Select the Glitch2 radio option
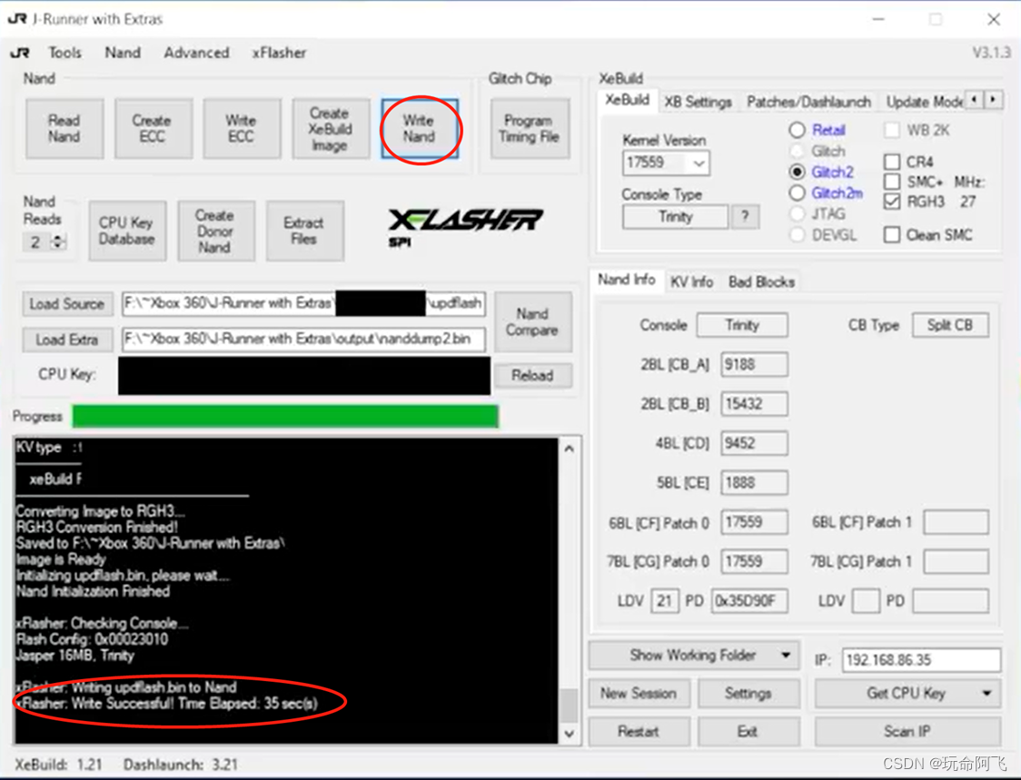Screen dimensions: 1021x780 tap(797, 172)
